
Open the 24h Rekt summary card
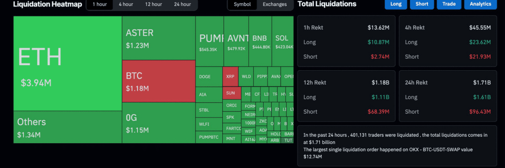448,96
